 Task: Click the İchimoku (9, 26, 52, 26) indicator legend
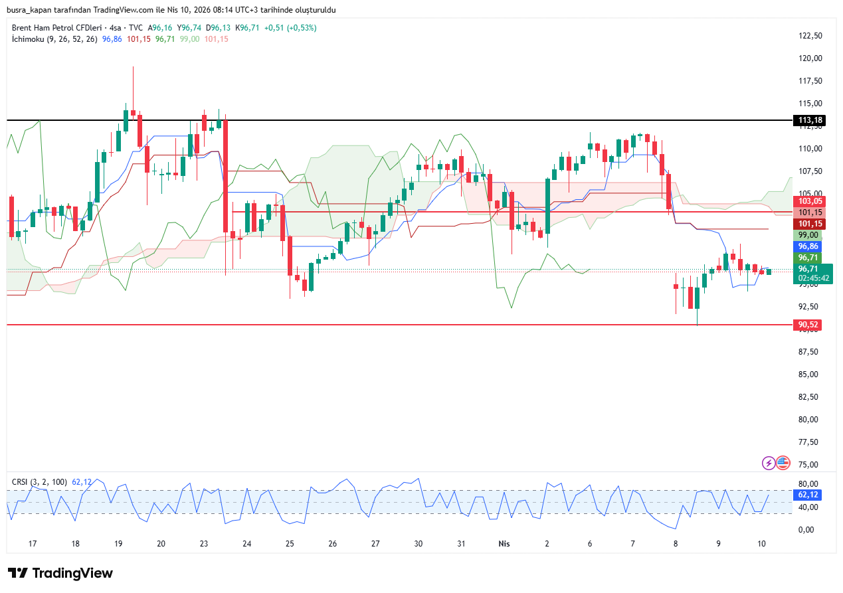tap(54, 39)
